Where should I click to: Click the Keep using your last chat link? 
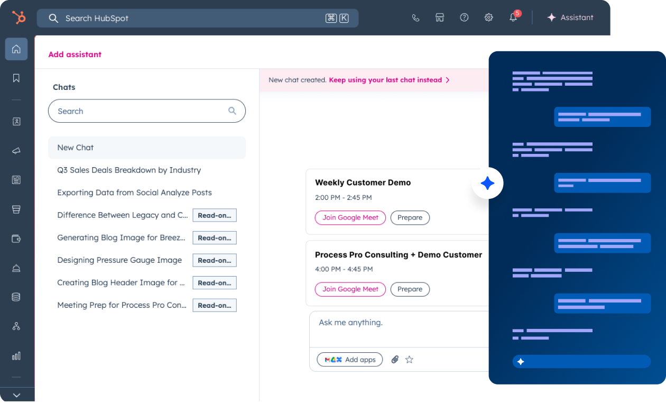coord(385,80)
